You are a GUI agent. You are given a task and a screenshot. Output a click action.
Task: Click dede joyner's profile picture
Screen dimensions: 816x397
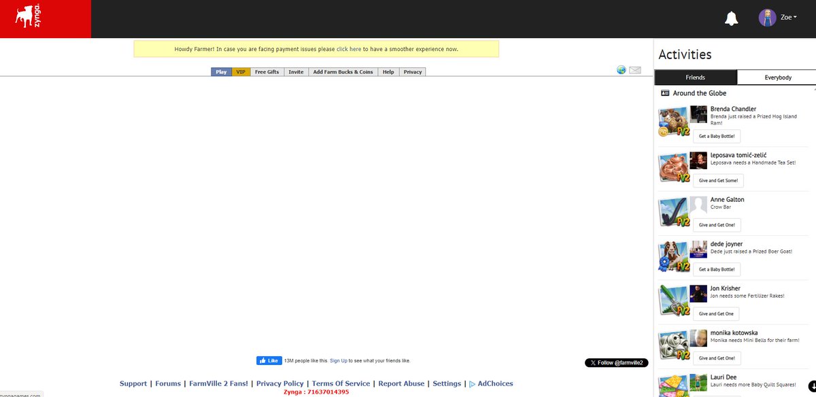click(x=698, y=249)
